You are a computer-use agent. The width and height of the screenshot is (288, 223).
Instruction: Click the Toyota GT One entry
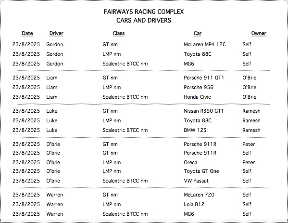201,171
